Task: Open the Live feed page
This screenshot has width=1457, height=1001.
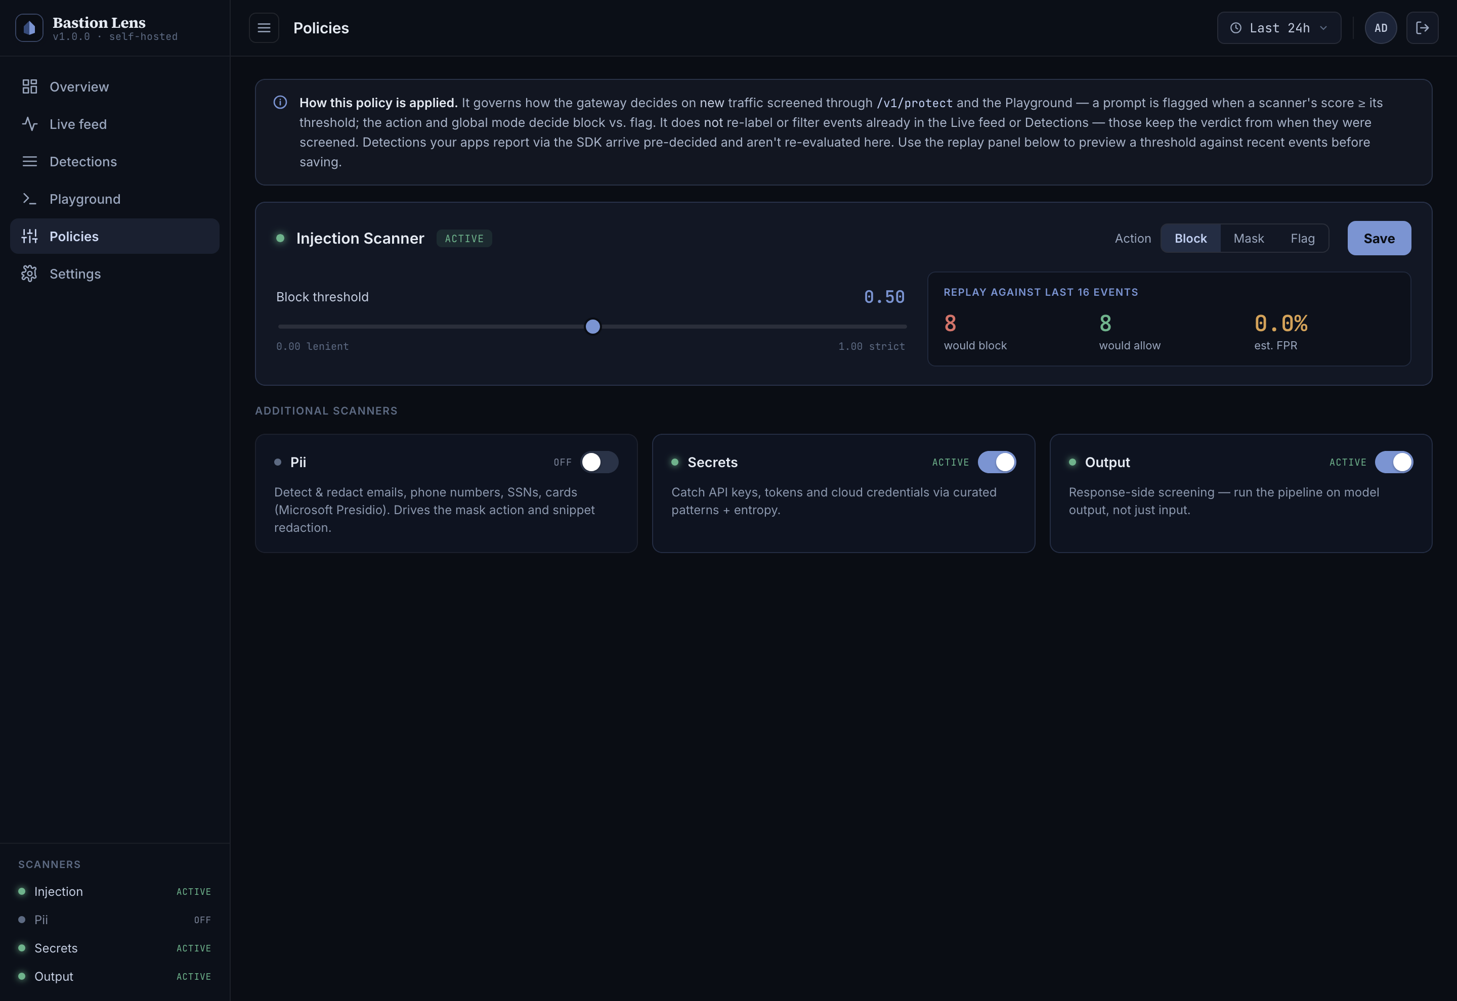Action: click(x=115, y=123)
